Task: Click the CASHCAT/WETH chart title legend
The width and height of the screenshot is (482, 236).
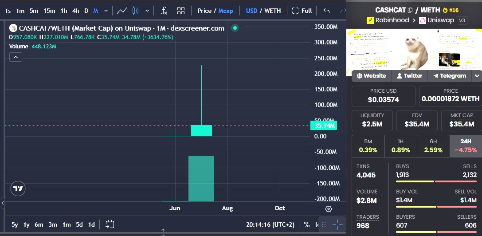Action: 117,28
